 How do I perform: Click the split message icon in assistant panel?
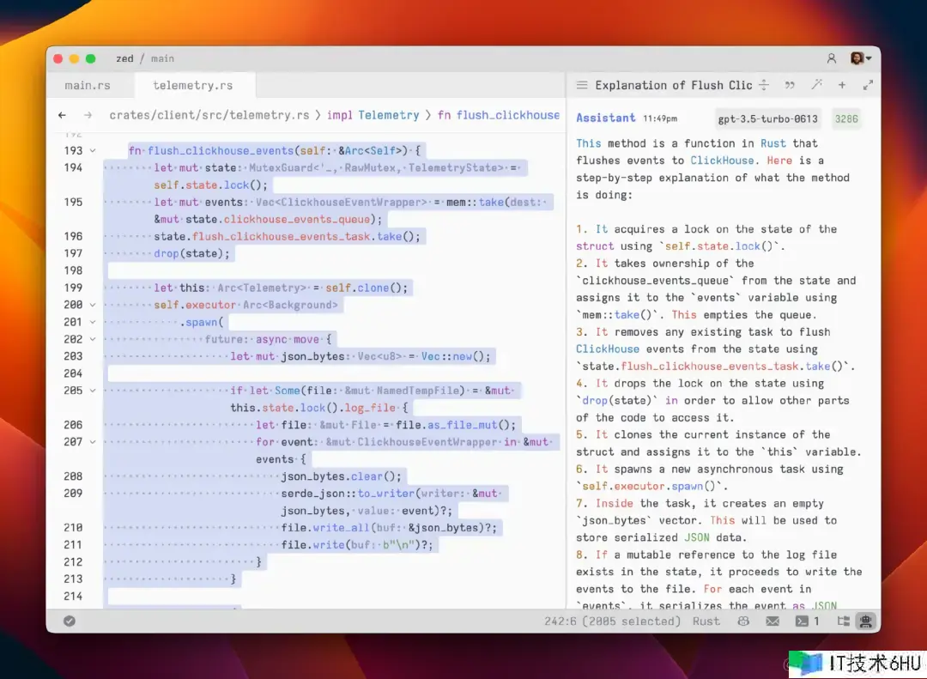point(764,85)
